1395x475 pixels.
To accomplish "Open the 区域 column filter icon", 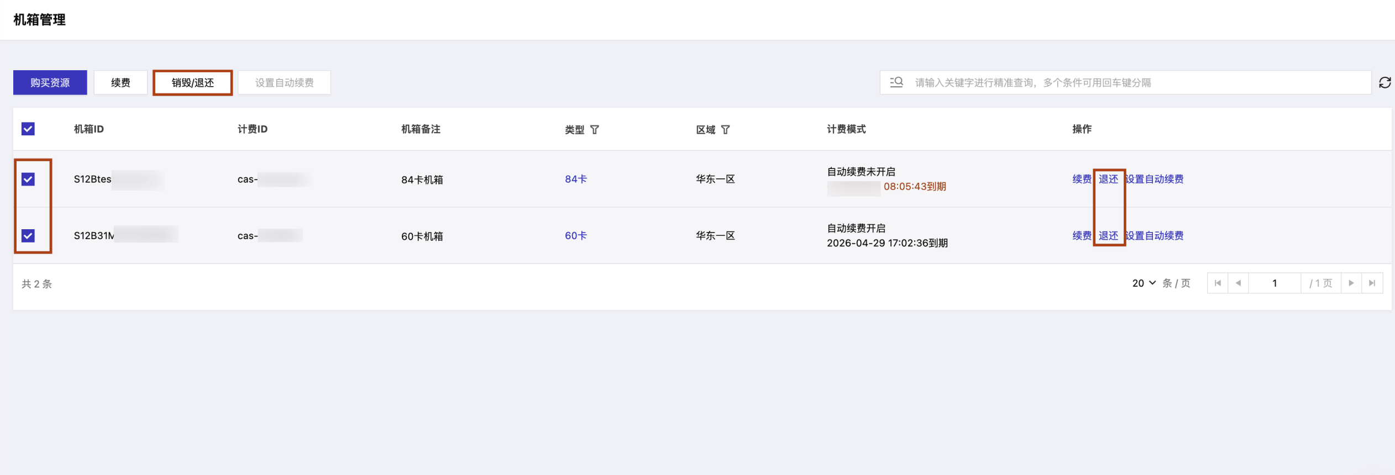I will click(726, 130).
